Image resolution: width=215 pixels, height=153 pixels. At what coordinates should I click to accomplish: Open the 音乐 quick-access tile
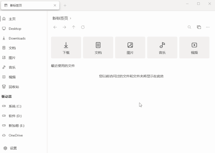[162, 47]
